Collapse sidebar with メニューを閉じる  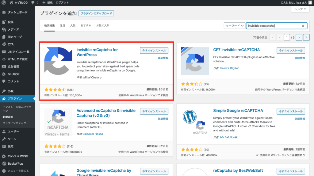[x=17, y=171]
